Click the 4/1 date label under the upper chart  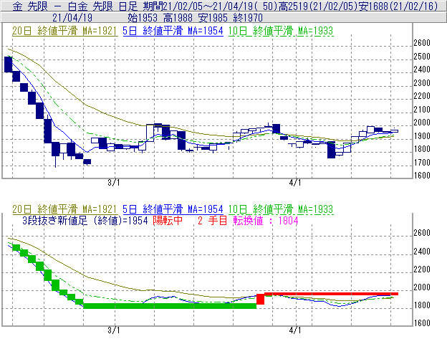tap(295, 183)
